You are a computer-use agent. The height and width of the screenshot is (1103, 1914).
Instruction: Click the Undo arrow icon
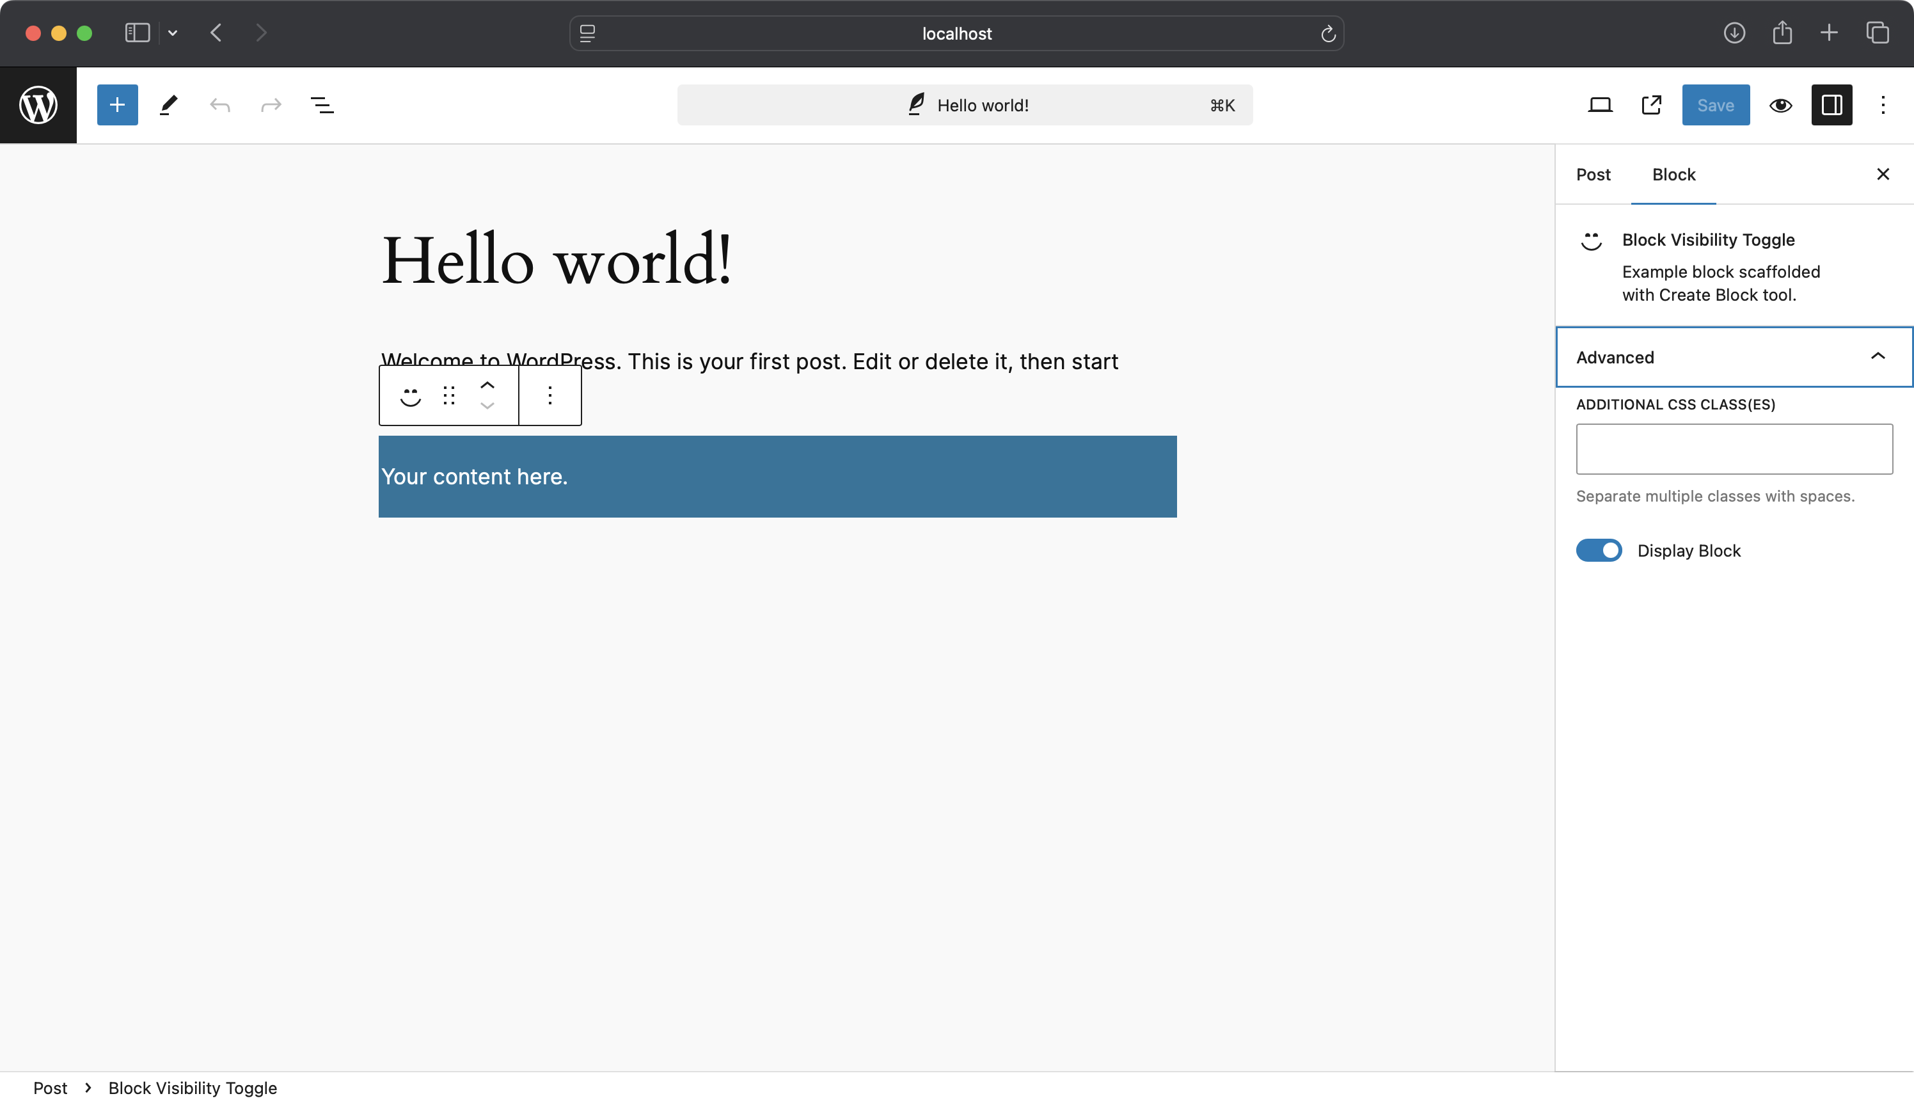click(219, 104)
